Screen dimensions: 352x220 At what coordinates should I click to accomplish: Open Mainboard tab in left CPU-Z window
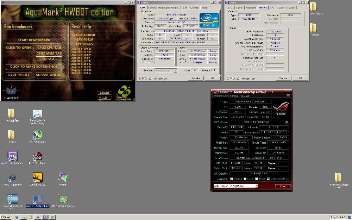pyautogui.click(x=163, y=8)
